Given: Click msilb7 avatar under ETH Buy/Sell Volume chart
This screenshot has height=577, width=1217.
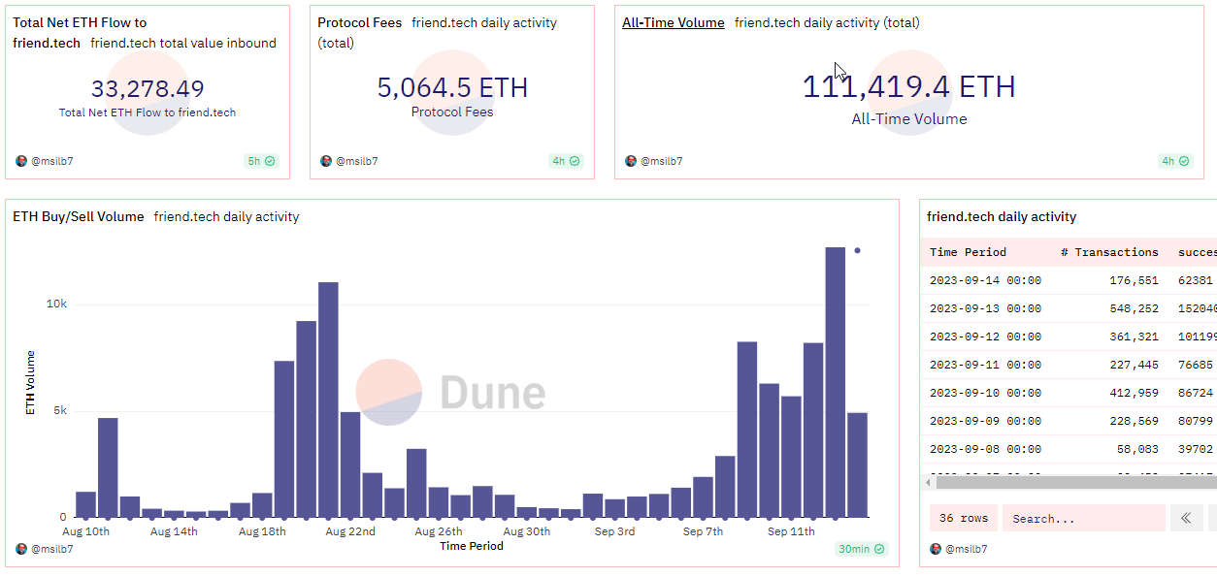Looking at the screenshot, I should coord(21,549).
